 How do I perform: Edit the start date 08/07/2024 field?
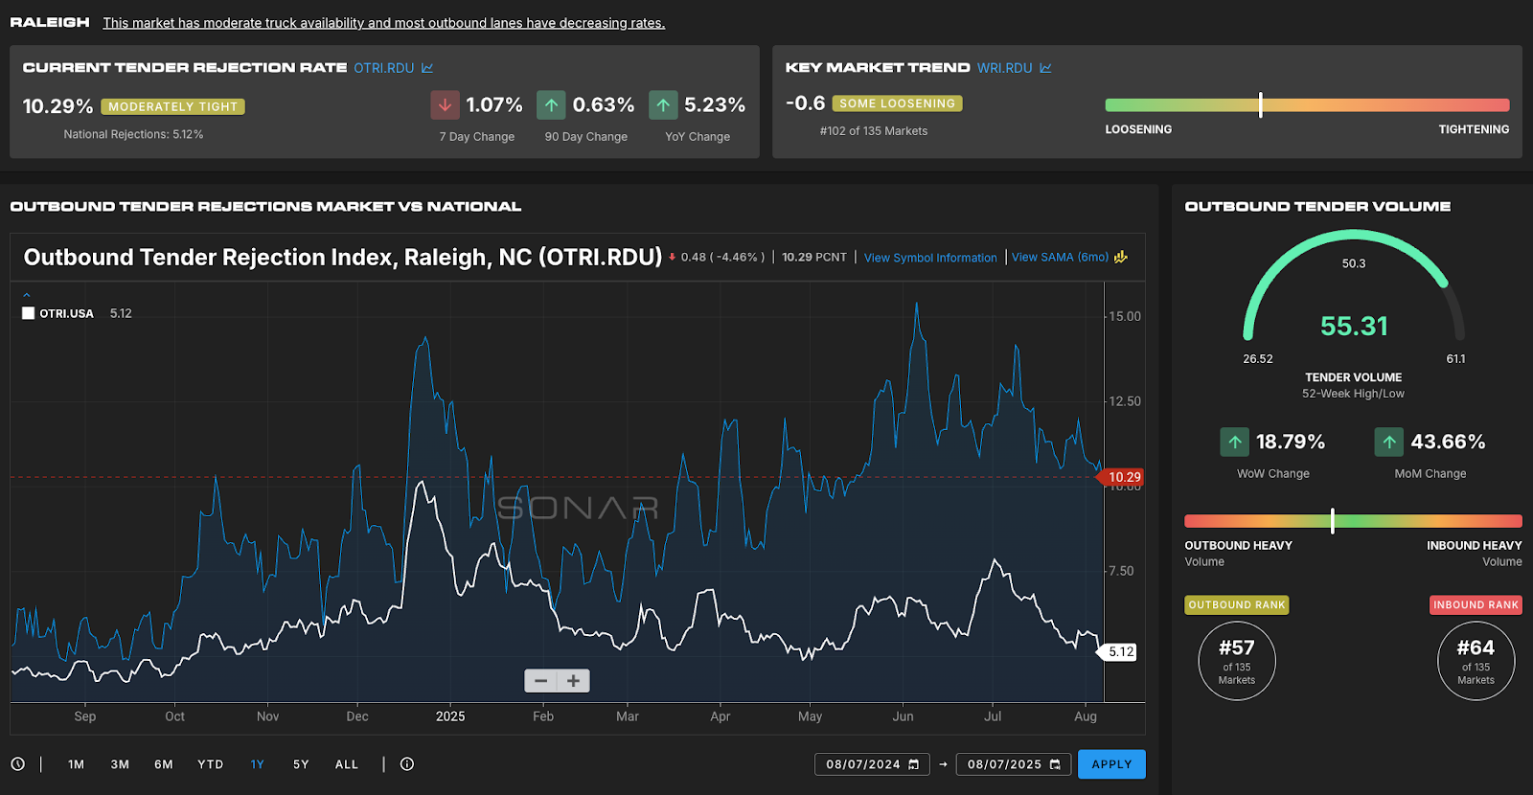click(x=872, y=764)
